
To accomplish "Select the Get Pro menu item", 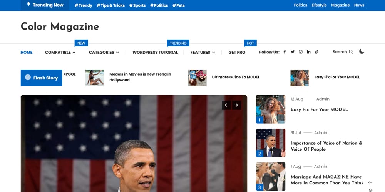I will [x=237, y=53].
